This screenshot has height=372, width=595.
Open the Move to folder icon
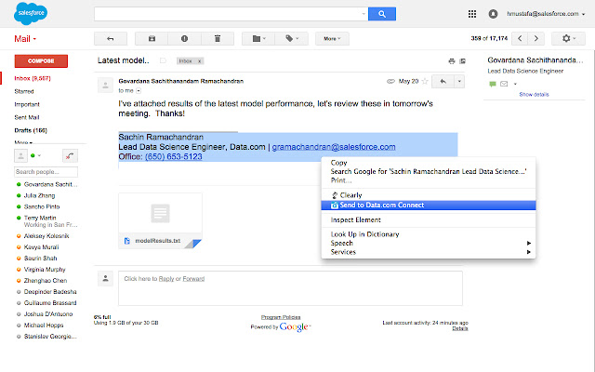pos(258,38)
